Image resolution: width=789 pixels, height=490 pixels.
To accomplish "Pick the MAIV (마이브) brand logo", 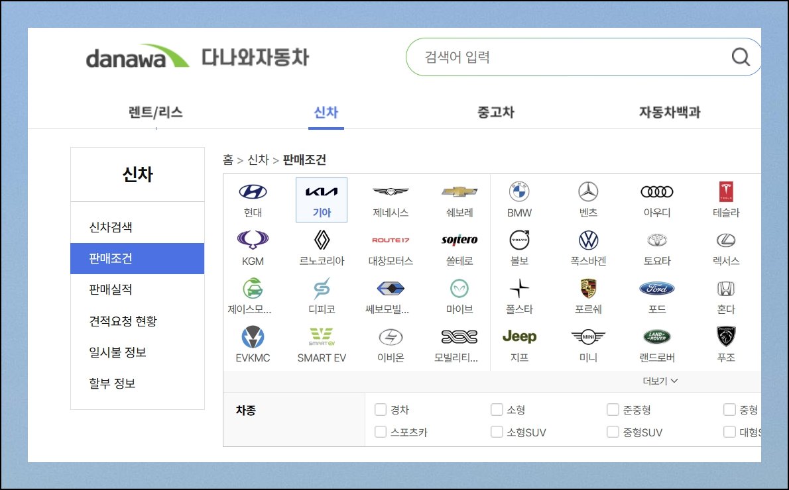I will point(459,288).
